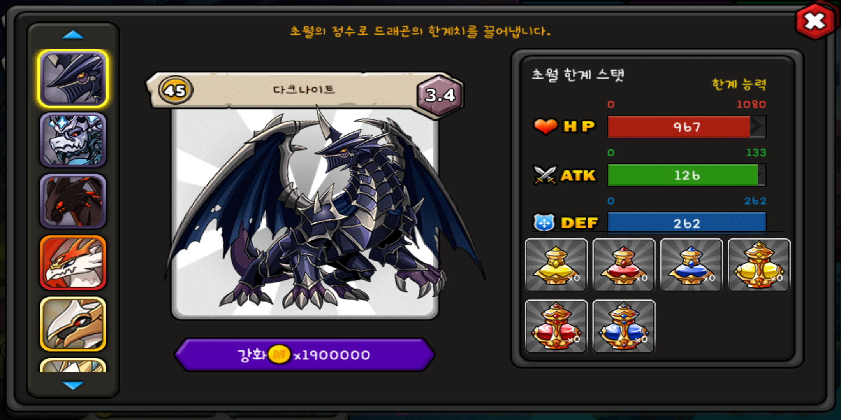Tap the 3.4 hexagon grade badge
Image resolution: width=841 pixels, height=420 pixels.
coord(440,95)
